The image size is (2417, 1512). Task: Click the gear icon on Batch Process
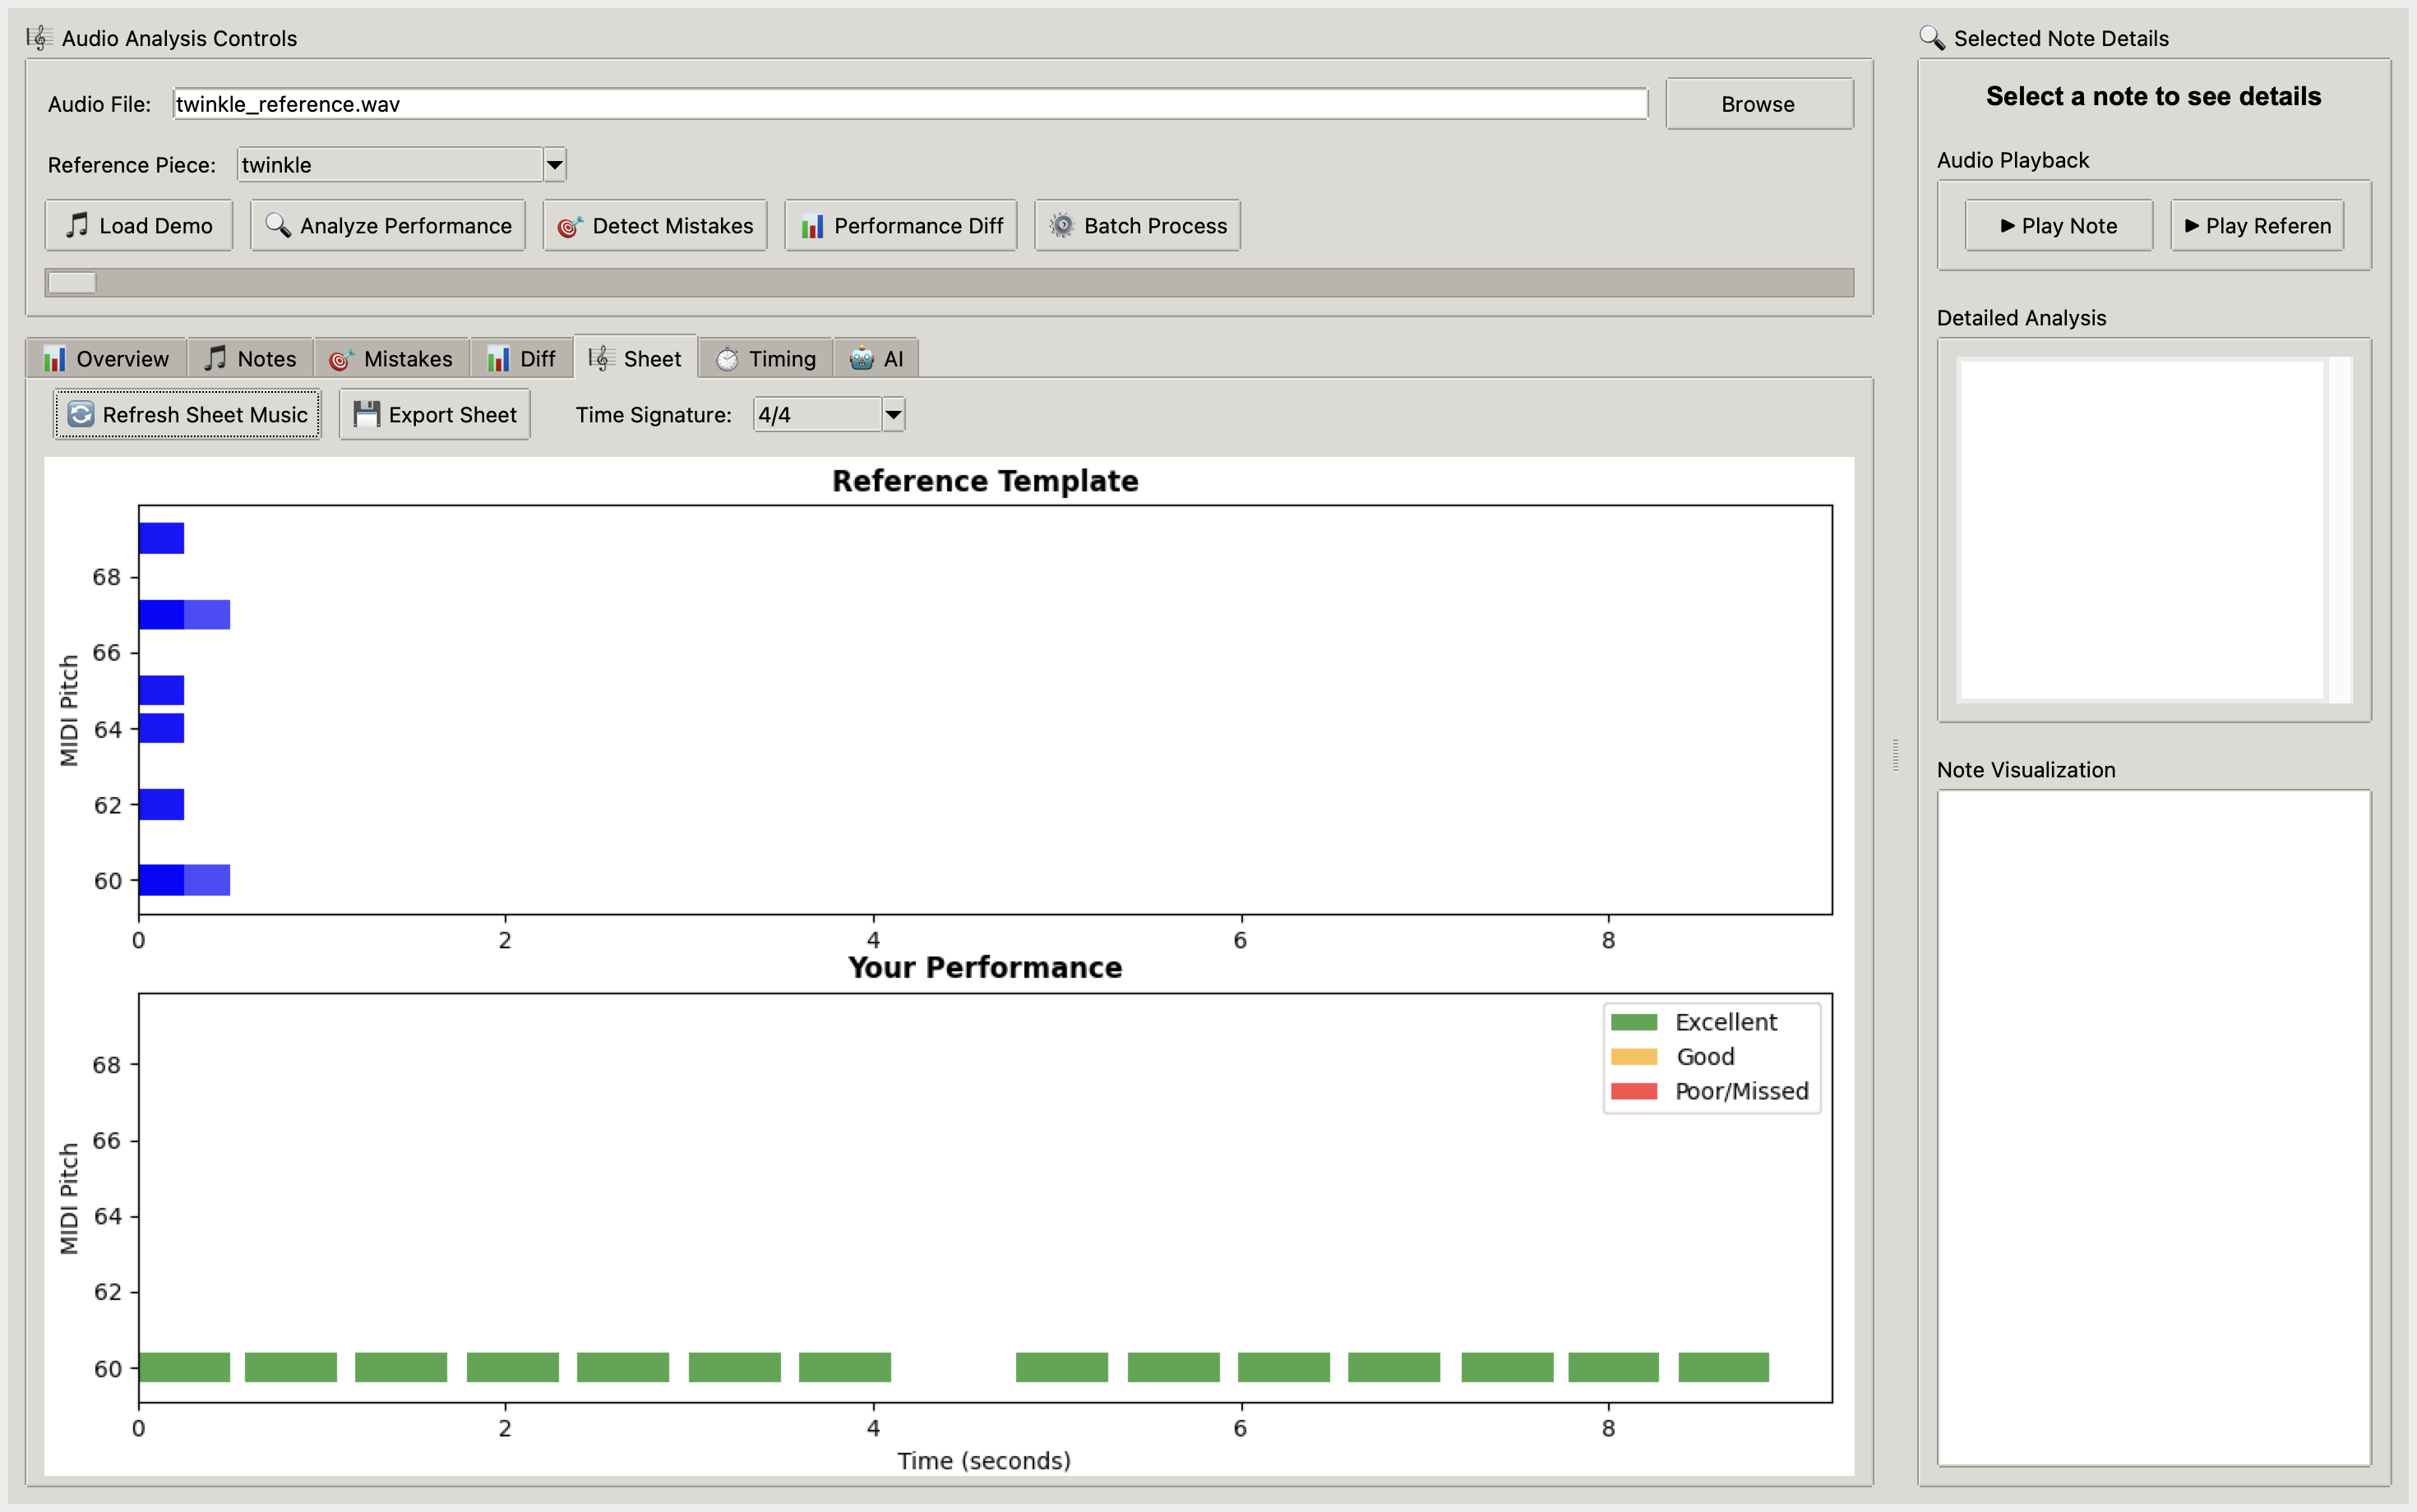tap(1061, 225)
